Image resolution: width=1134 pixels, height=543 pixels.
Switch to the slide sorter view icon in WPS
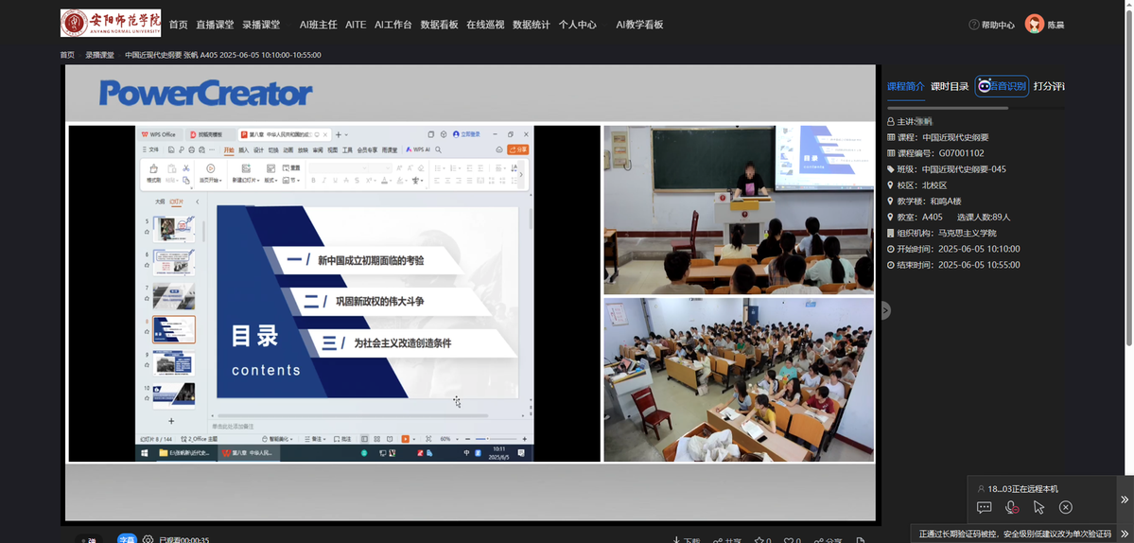click(376, 439)
